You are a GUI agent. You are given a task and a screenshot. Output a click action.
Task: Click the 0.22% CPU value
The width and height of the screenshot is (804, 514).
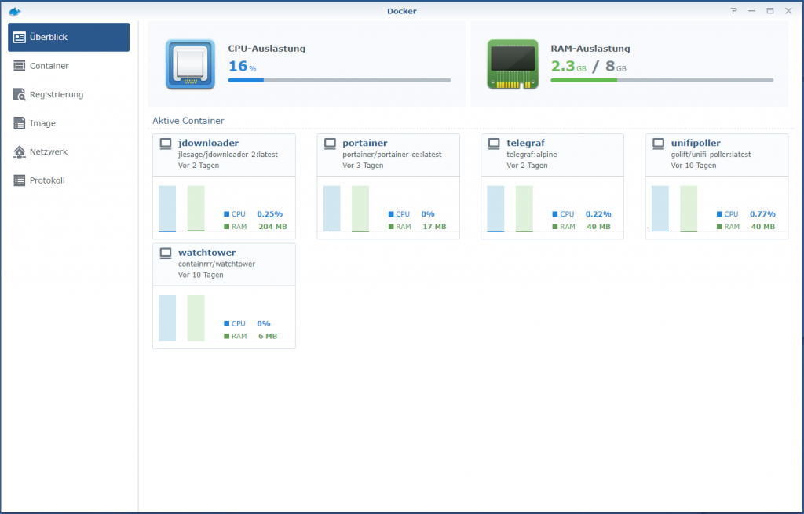pos(598,213)
